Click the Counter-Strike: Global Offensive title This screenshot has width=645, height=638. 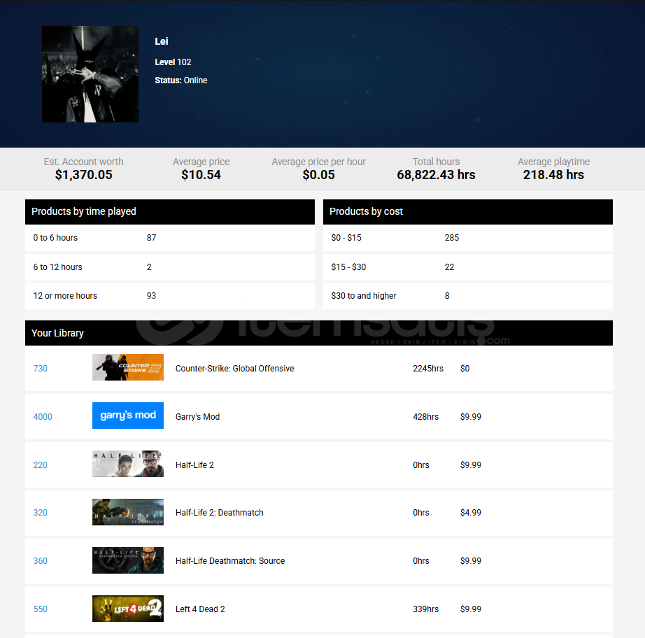[x=235, y=369]
